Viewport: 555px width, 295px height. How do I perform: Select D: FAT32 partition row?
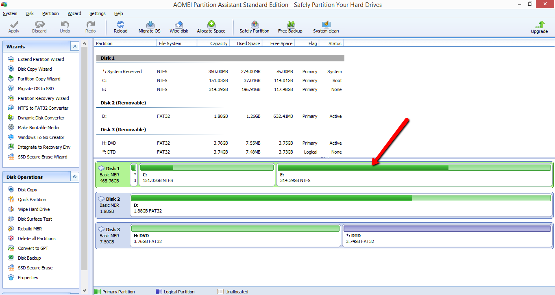coord(220,116)
